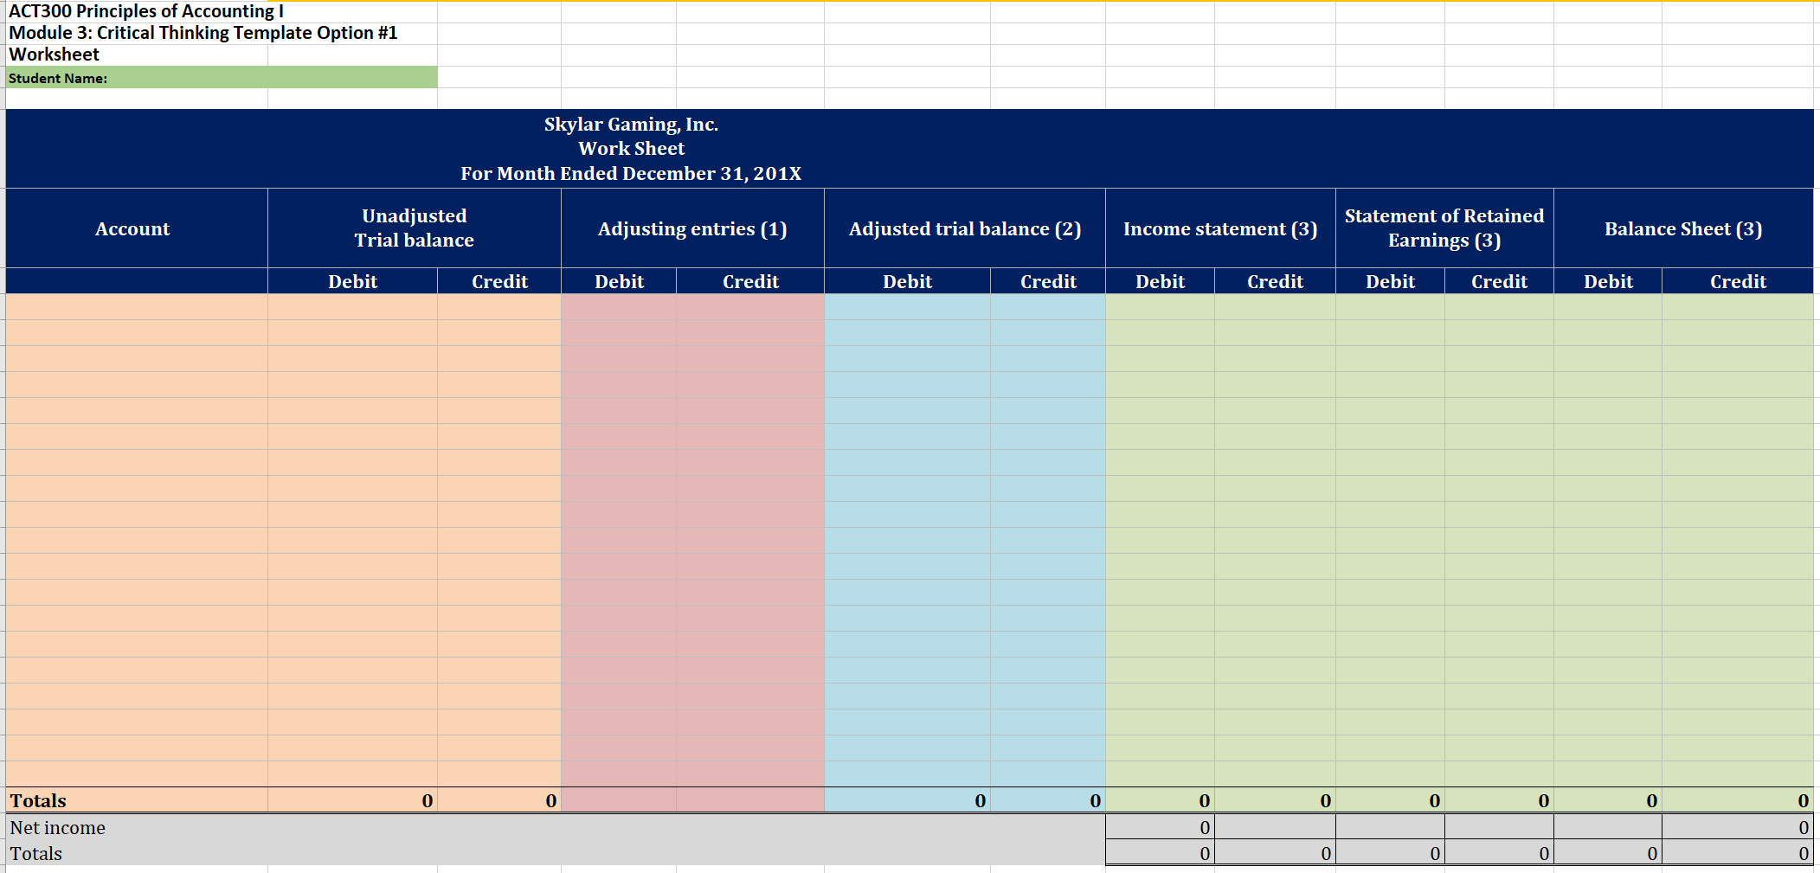Click the 'Adjusting entries (1)' header
1820x873 pixels.
[692, 228]
